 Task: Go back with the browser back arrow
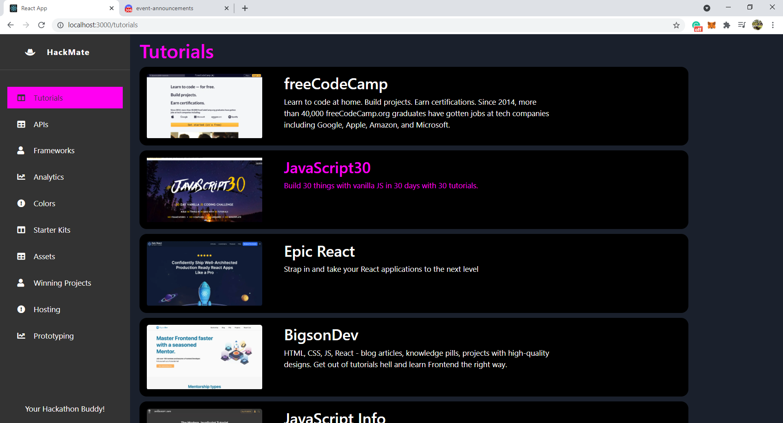(x=11, y=25)
